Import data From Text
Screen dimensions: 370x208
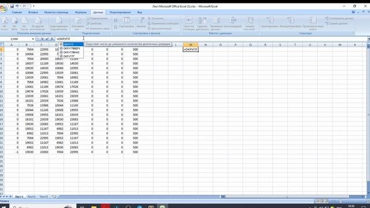[24, 24]
